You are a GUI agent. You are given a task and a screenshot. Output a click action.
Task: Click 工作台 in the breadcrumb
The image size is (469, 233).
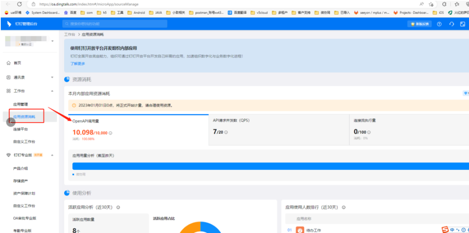[70, 34]
